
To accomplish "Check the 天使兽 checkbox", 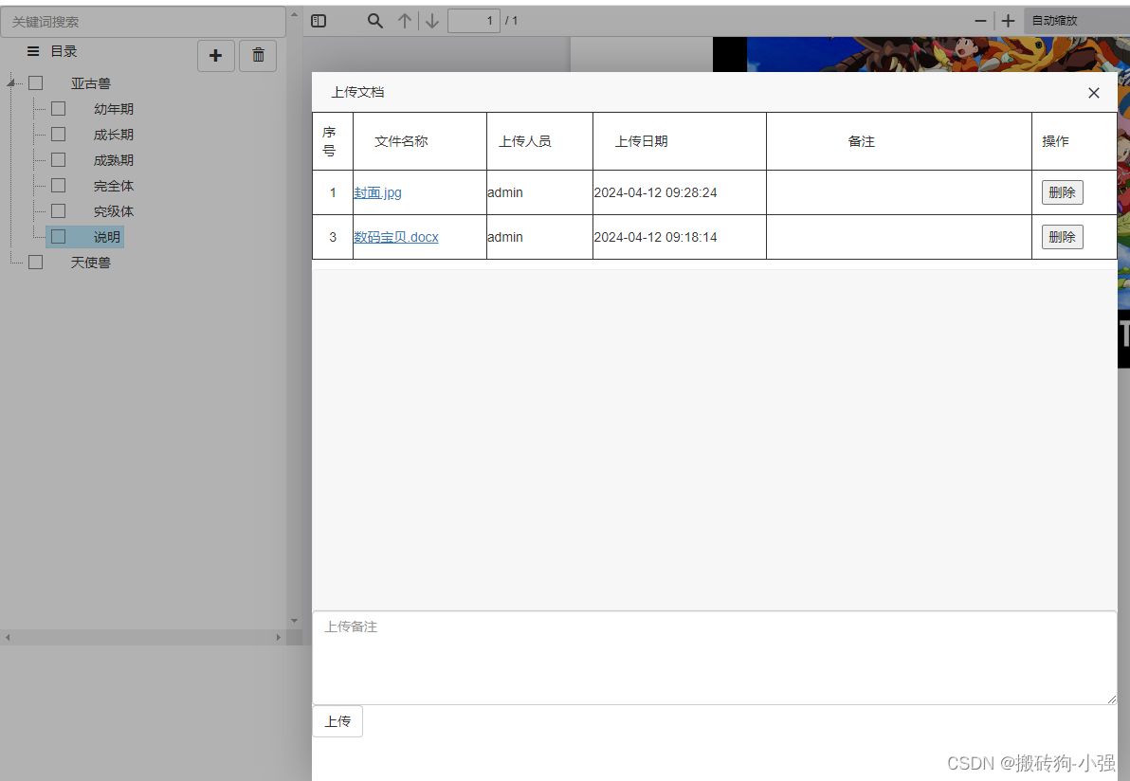I will pos(35,263).
